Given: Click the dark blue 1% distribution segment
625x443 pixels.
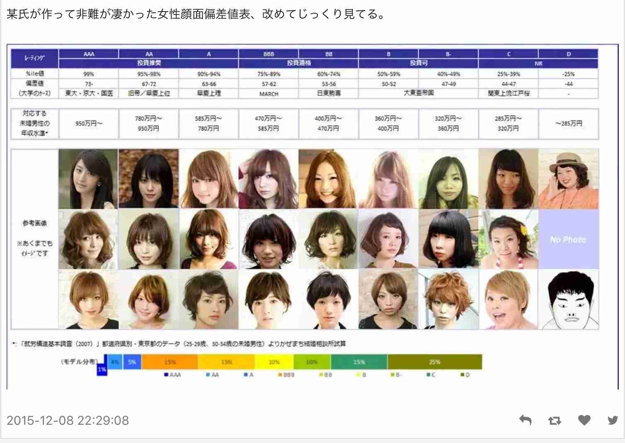Looking at the screenshot, I should point(102,369).
